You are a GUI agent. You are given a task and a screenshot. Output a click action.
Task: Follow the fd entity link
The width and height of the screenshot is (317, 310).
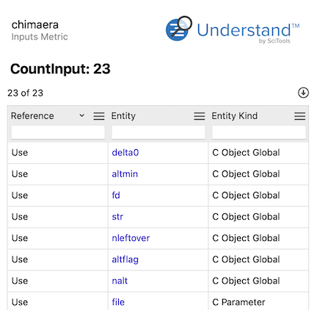tap(116, 195)
